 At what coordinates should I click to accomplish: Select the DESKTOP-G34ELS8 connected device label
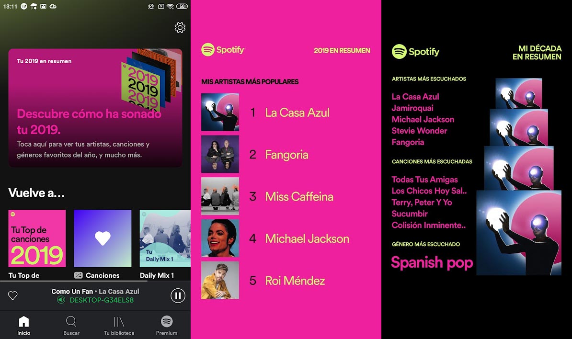coord(102,300)
